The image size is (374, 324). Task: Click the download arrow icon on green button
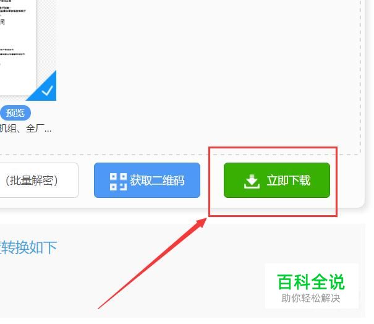[252, 181]
